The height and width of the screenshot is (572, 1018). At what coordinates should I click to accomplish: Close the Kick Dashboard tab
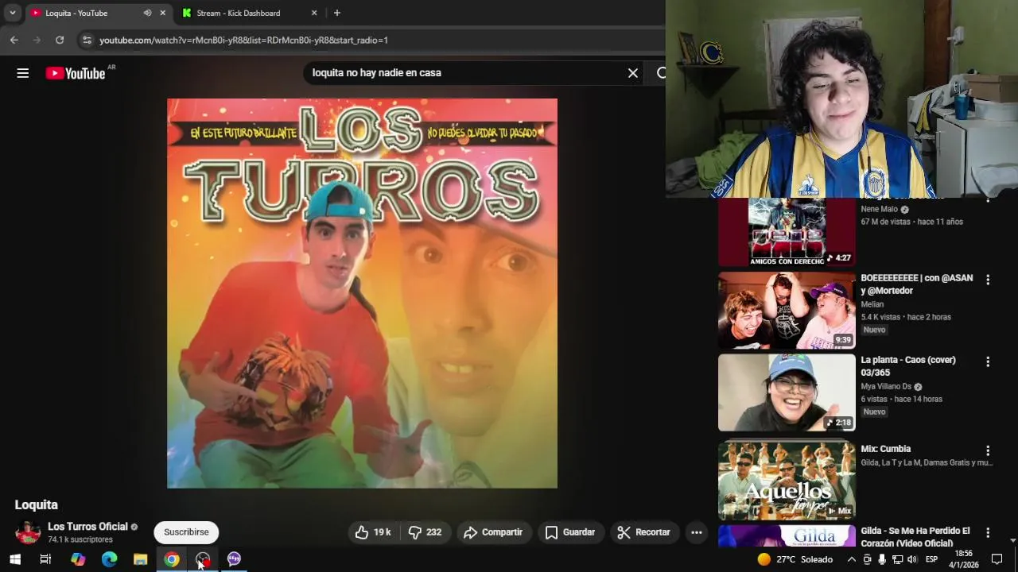click(x=314, y=13)
